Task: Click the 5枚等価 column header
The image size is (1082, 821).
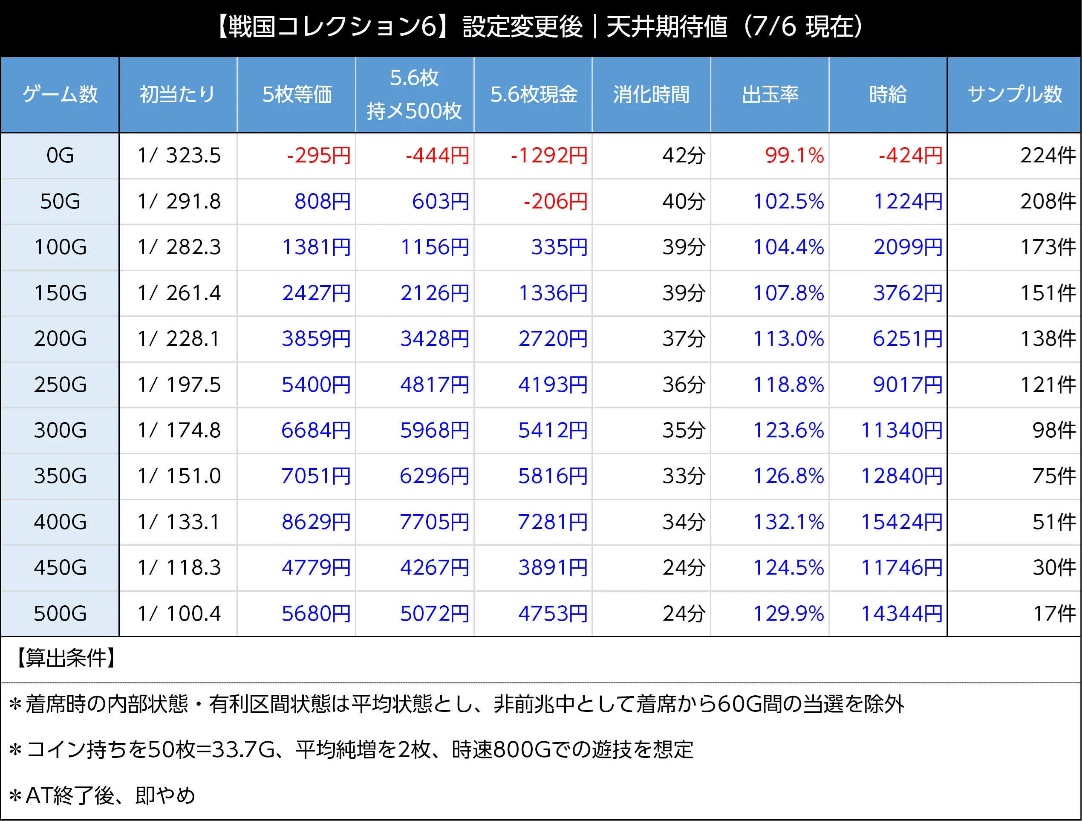Action: tap(297, 95)
